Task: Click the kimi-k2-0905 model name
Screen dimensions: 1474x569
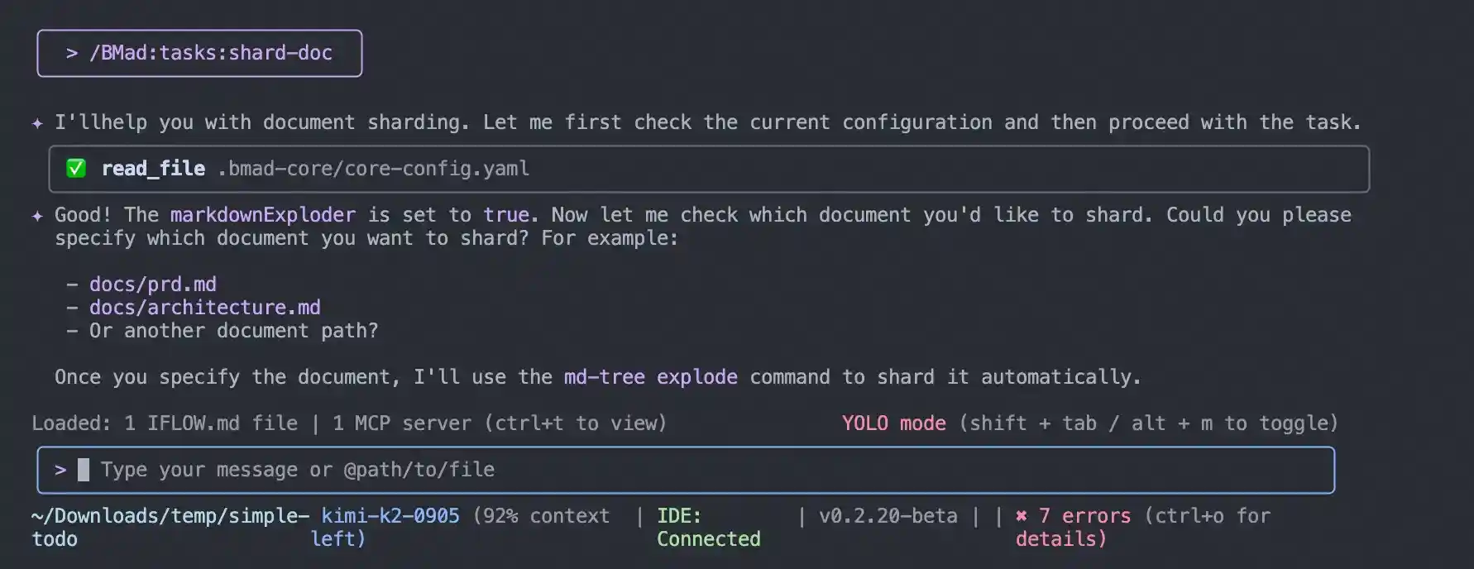Action: pos(390,516)
